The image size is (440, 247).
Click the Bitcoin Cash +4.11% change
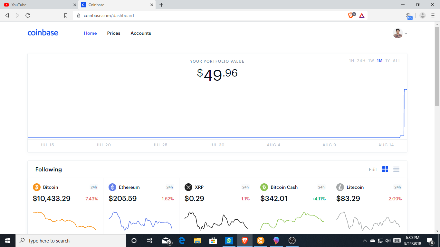[x=319, y=199]
